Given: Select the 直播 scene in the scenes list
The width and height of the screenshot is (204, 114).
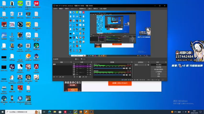Looking at the screenshot, I should 62,64.
